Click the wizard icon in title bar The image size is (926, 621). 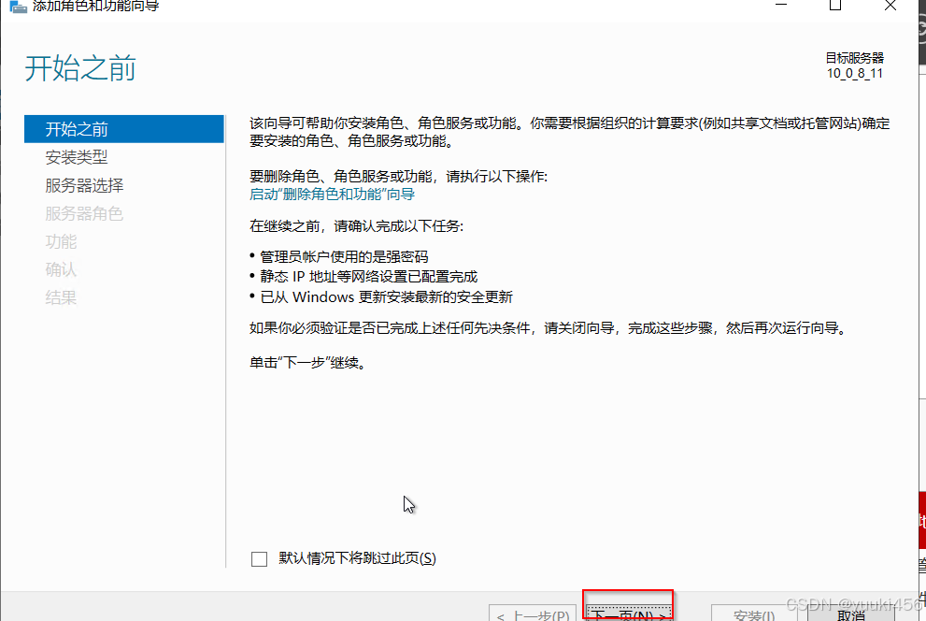click(x=19, y=7)
